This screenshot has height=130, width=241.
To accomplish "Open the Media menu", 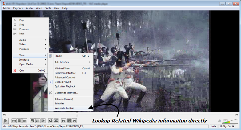I will pos(7,8).
